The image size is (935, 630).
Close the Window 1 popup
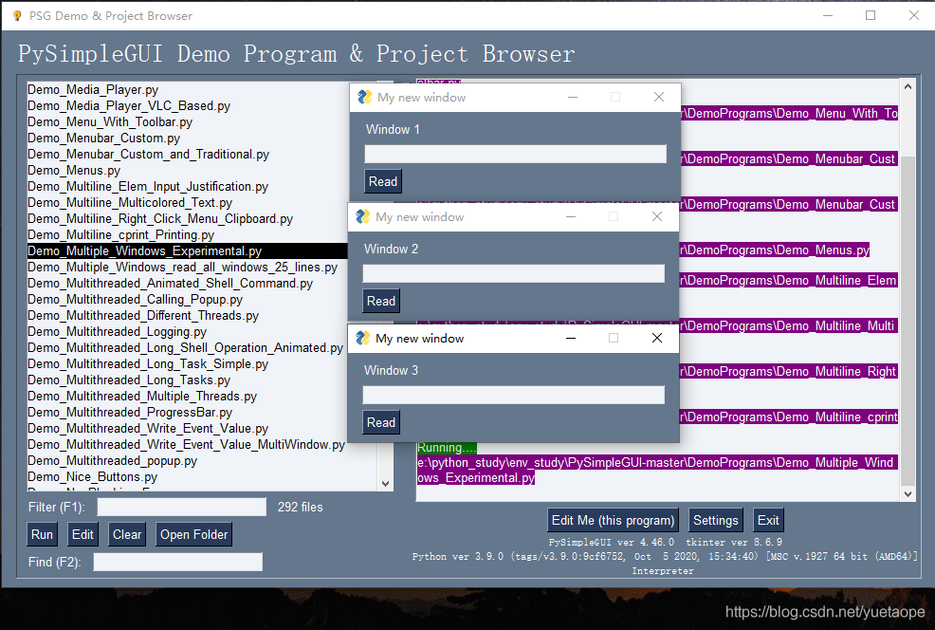click(x=658, y=97)
